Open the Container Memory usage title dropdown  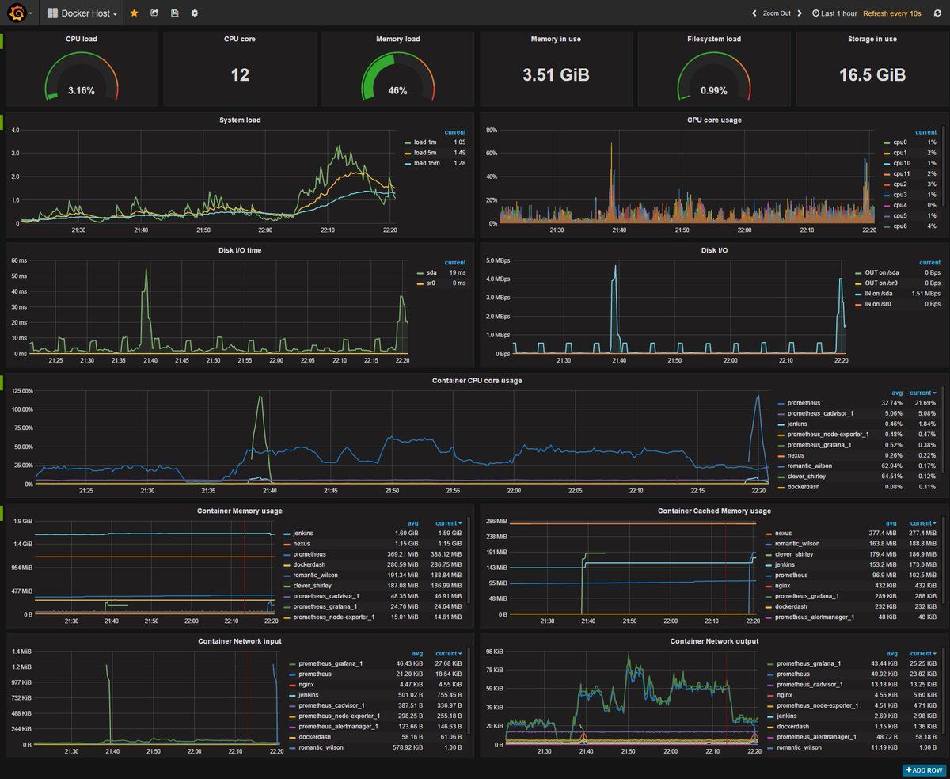click(x=240, y=511)
